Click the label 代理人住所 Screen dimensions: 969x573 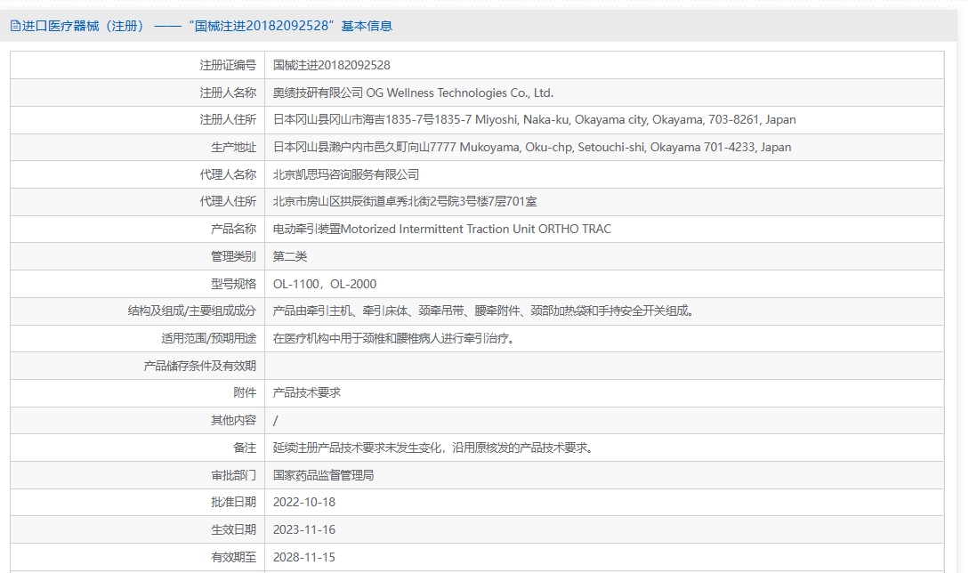pyautogui.click(x=228, y=201)
